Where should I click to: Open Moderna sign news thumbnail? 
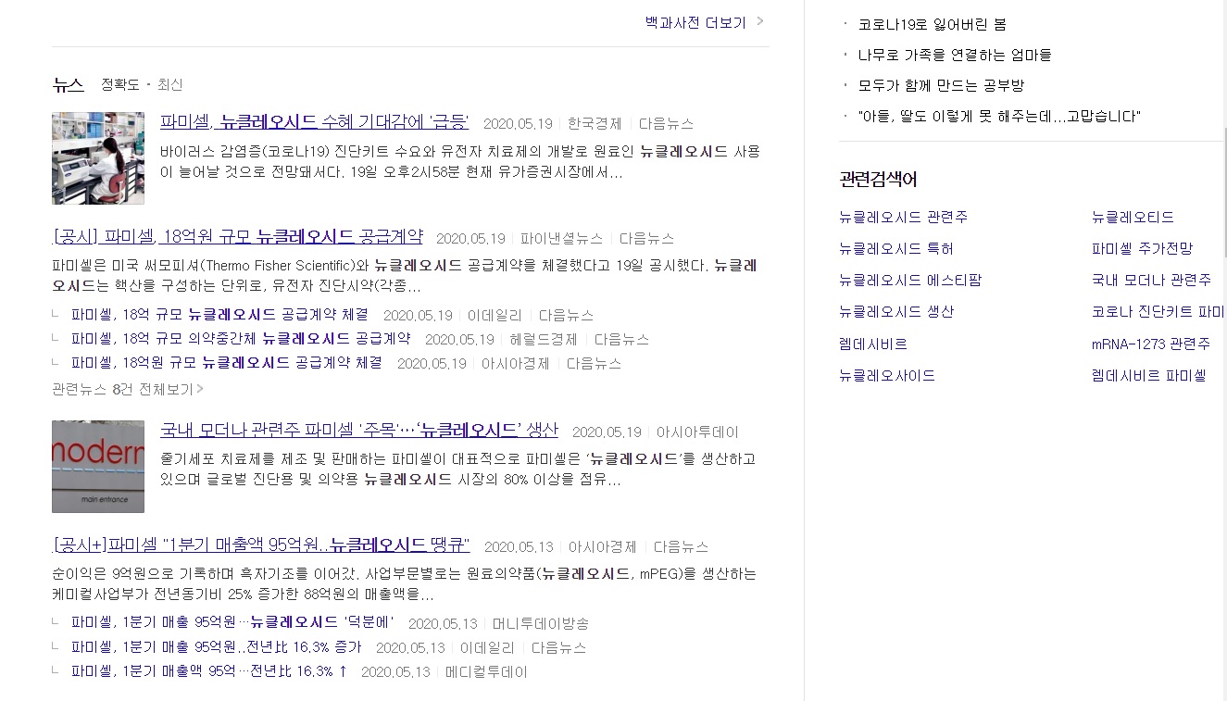(98, 467)
